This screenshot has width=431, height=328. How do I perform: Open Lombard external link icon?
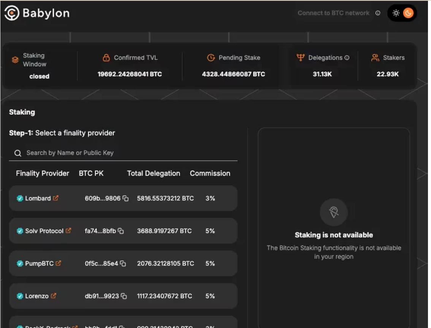click(56, 198)
